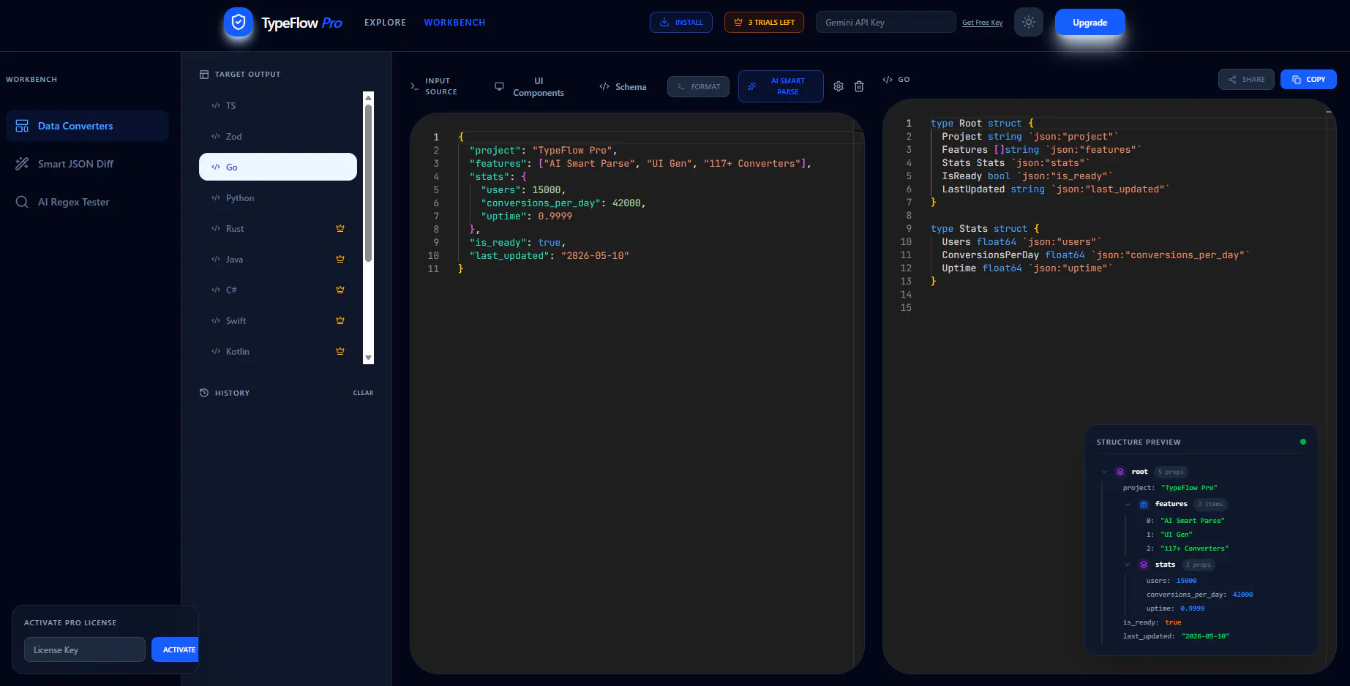Select Go as target output

coord(278,167)
